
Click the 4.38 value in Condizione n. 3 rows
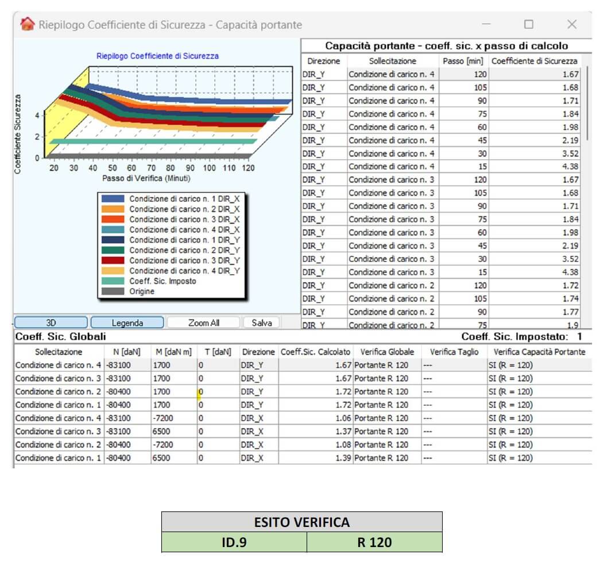pos(570,272)
